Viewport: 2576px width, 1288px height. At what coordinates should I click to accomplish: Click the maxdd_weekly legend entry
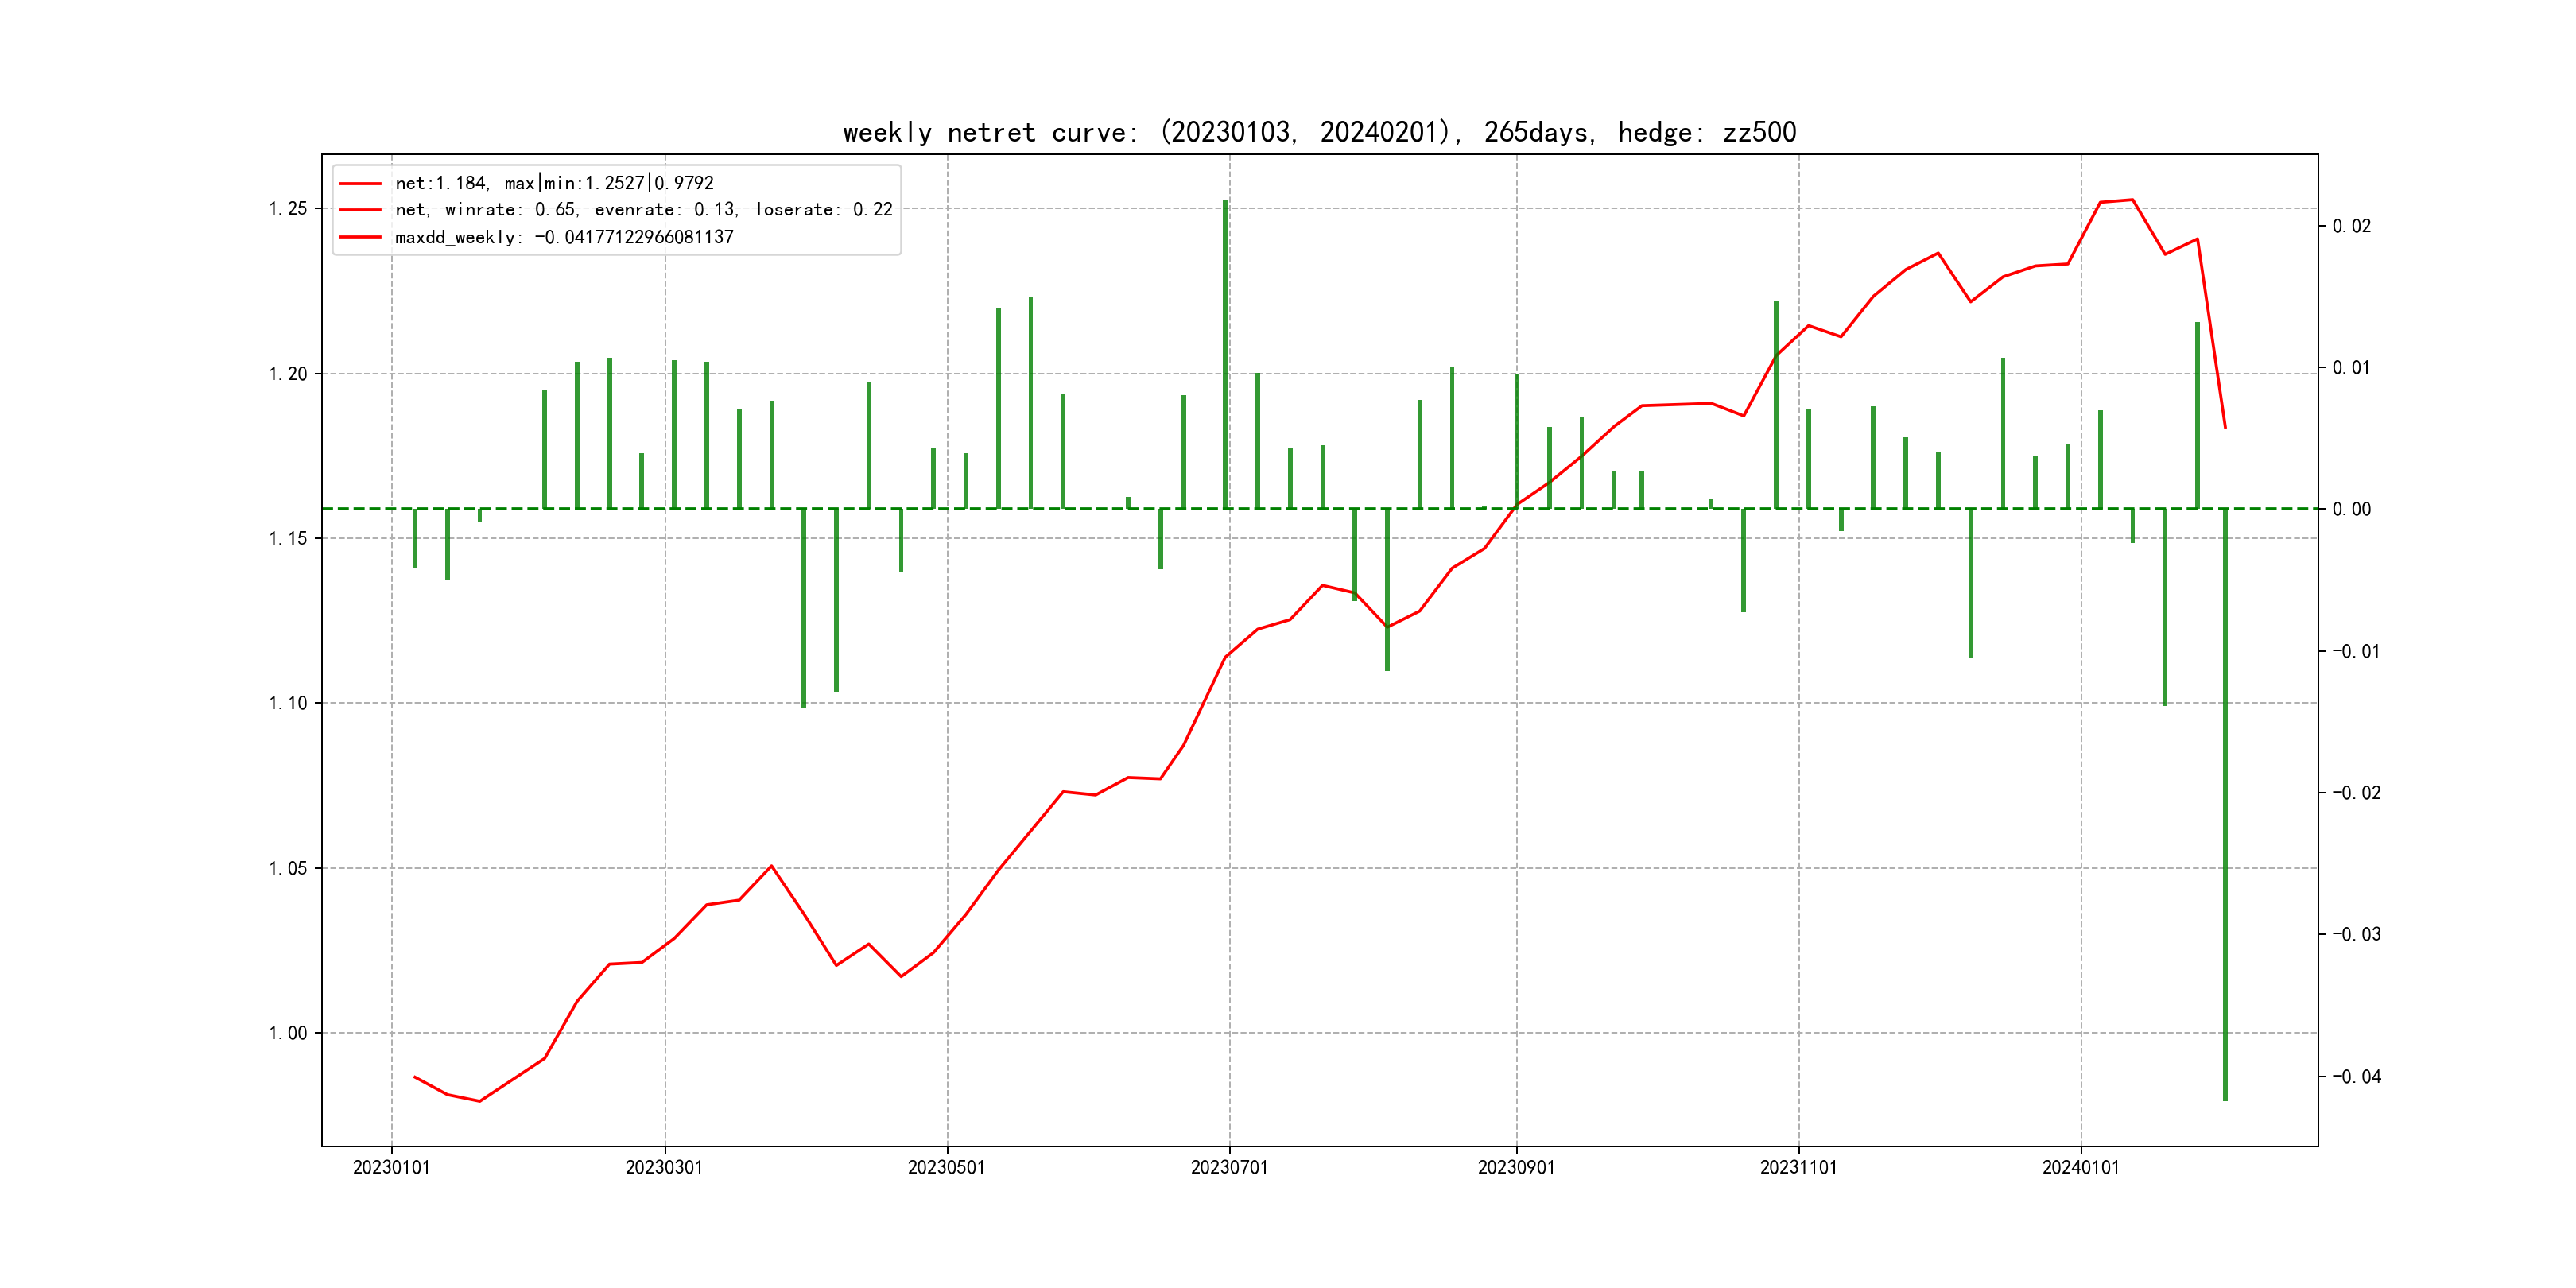[x=564, y=237]
